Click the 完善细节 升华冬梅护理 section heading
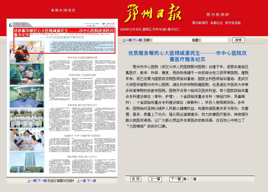Viewport: 268px width, 192px height. [x=82, y=135]
